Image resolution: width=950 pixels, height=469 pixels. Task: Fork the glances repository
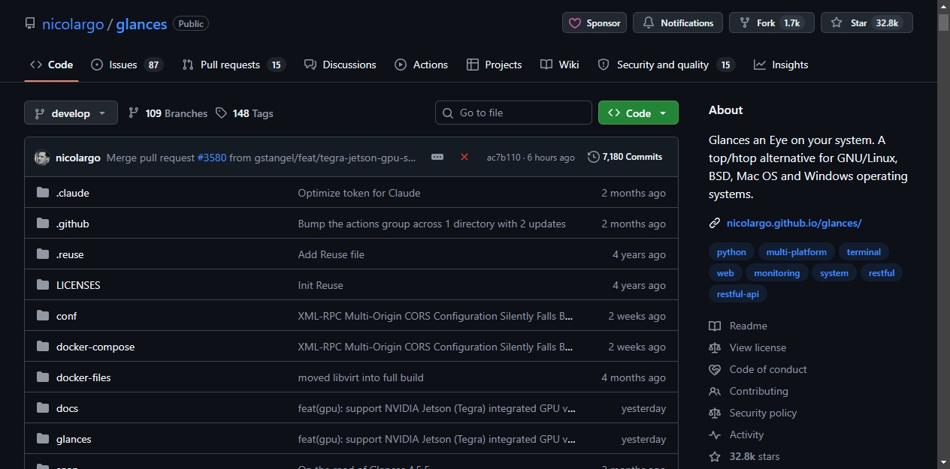772,23
